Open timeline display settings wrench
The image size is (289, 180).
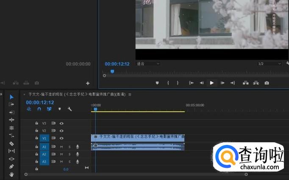(x=69, y=109)
